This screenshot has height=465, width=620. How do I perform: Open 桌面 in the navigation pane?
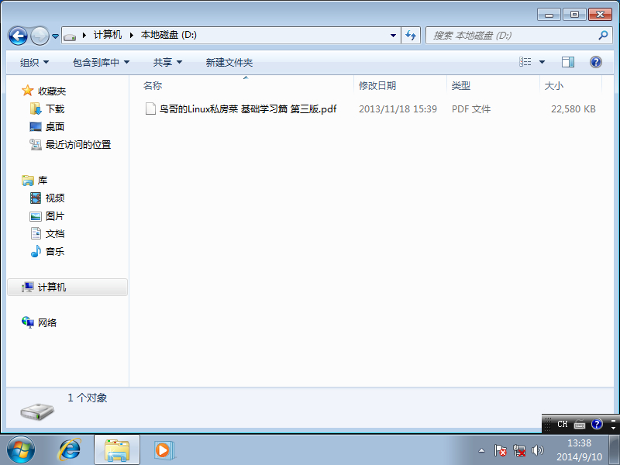(55, 126)
